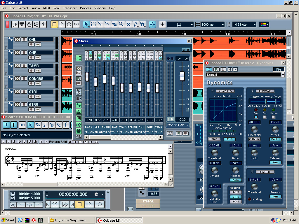The width and height of the screenshot is (299, 224).
Task: Pick the Range Selection tool
Action: pos(93,24)
